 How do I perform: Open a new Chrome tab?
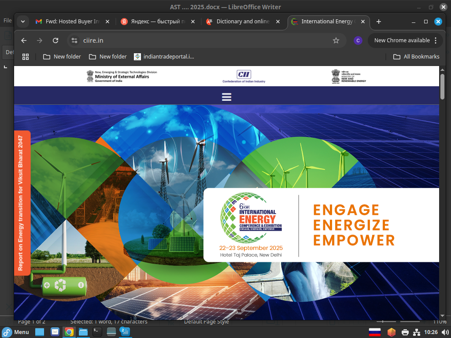point(378,22)
